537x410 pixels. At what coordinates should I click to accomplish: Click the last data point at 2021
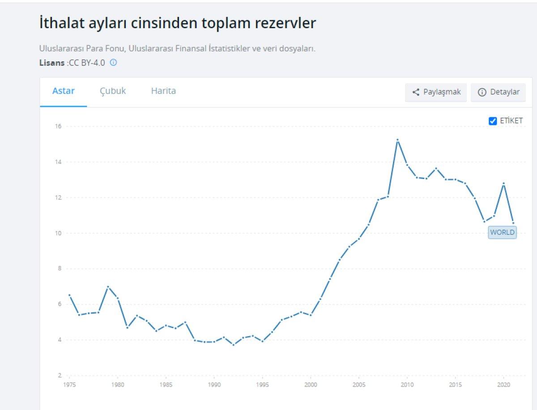513,222
